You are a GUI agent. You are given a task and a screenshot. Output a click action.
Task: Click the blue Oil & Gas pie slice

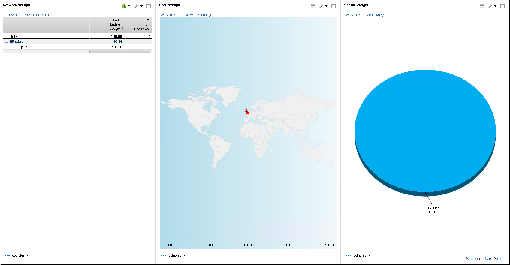pyautogui.click(x=425, y=131)
